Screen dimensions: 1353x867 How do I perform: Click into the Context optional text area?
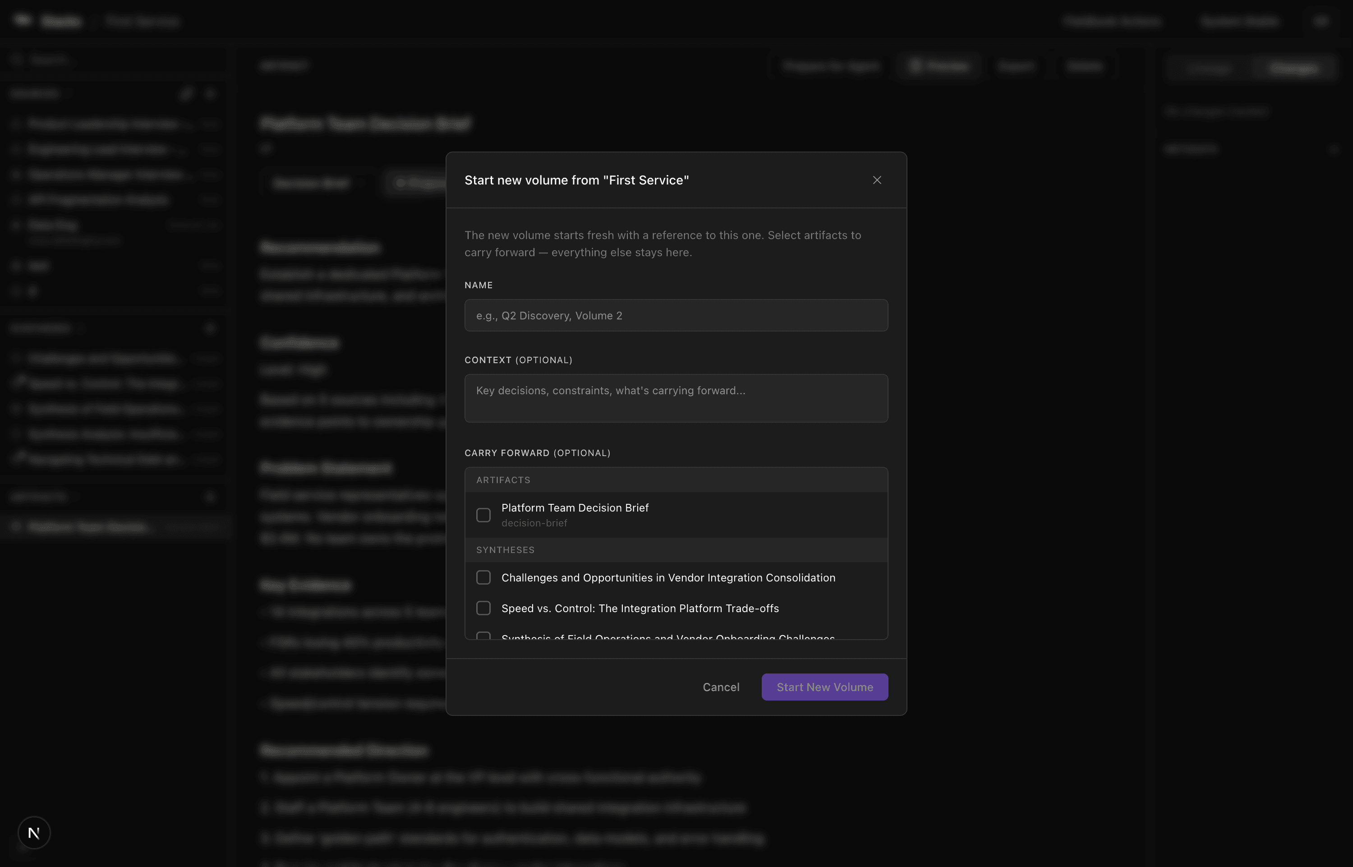point(676,398)
